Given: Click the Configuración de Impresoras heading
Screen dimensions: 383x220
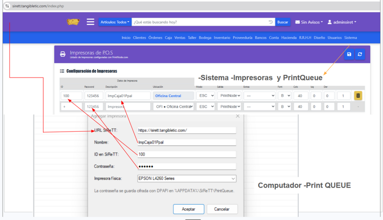Looking at the screenshot, I should click(x=92, y=71).
